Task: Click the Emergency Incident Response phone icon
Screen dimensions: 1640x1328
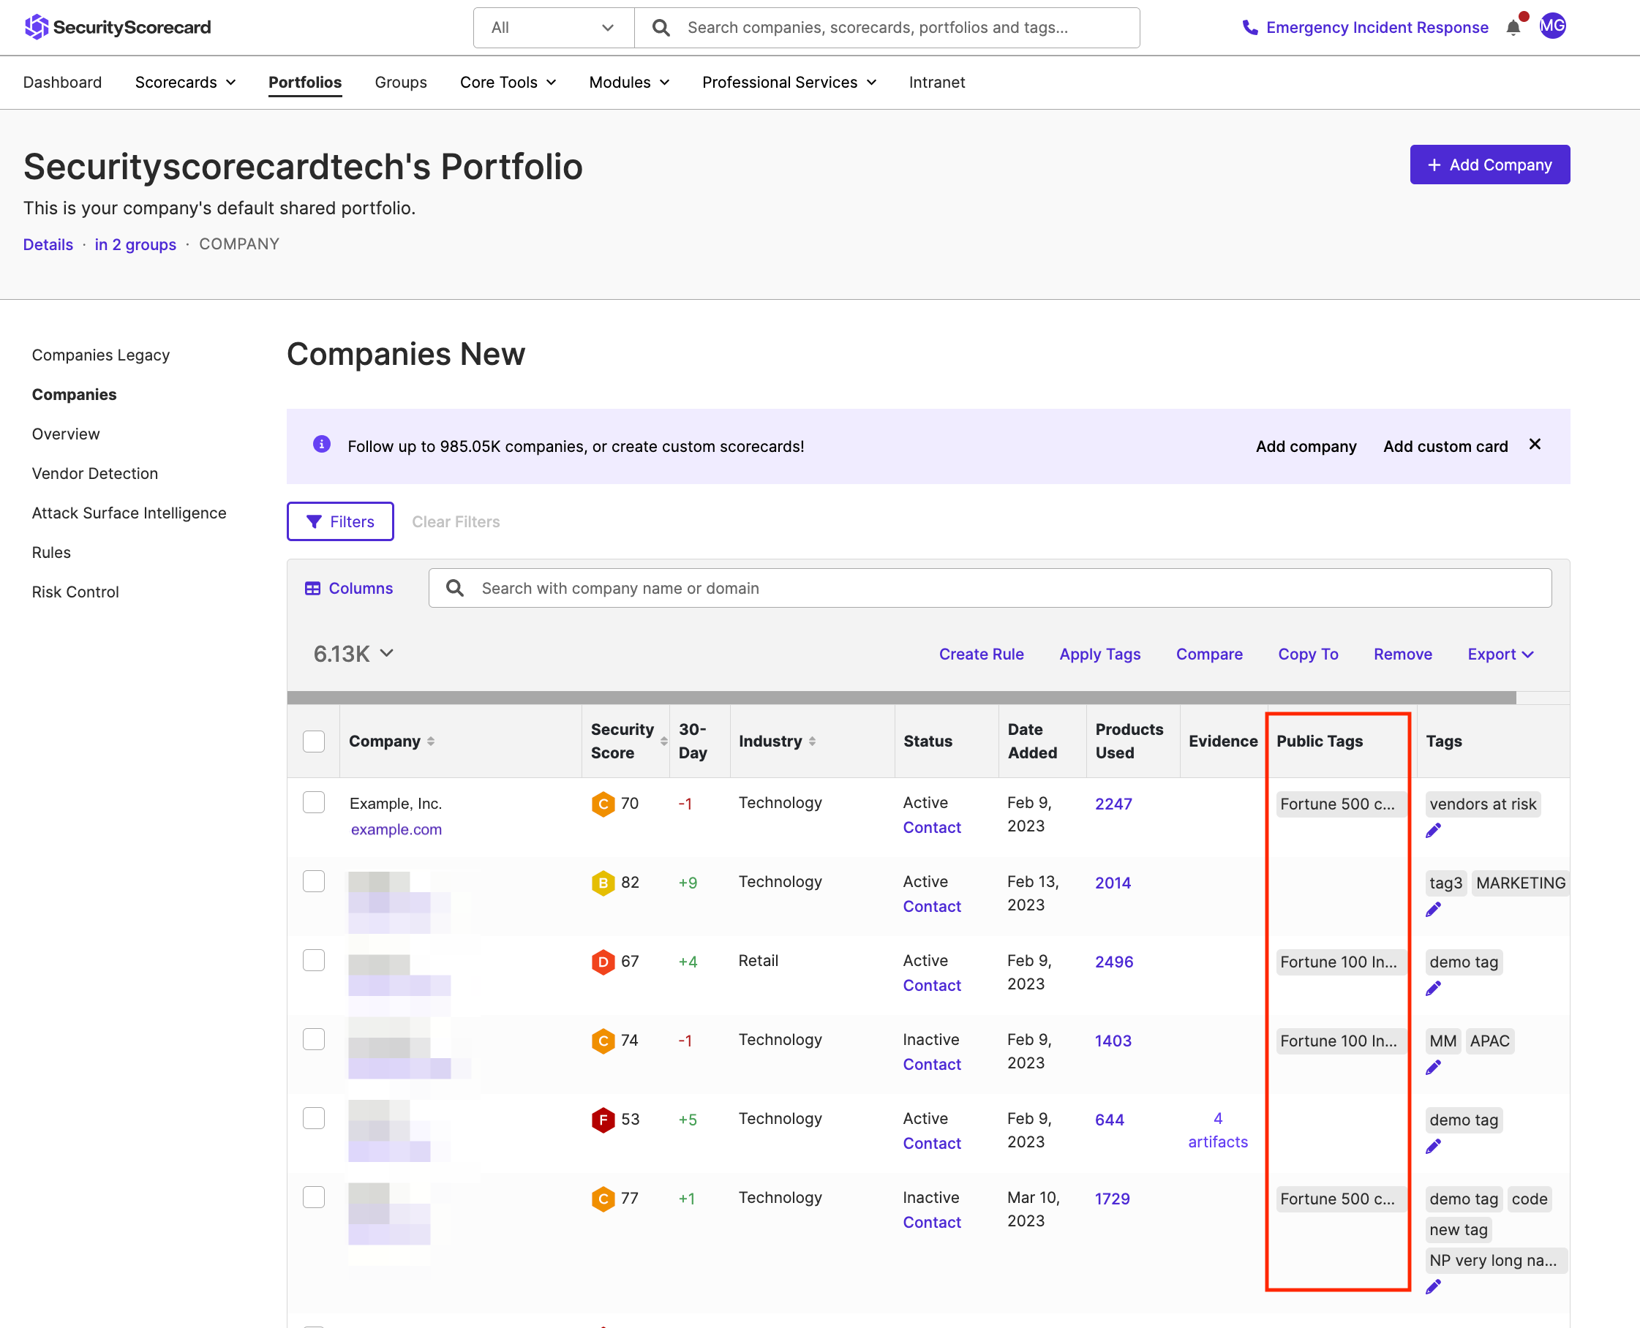Action: (1249, 28)
